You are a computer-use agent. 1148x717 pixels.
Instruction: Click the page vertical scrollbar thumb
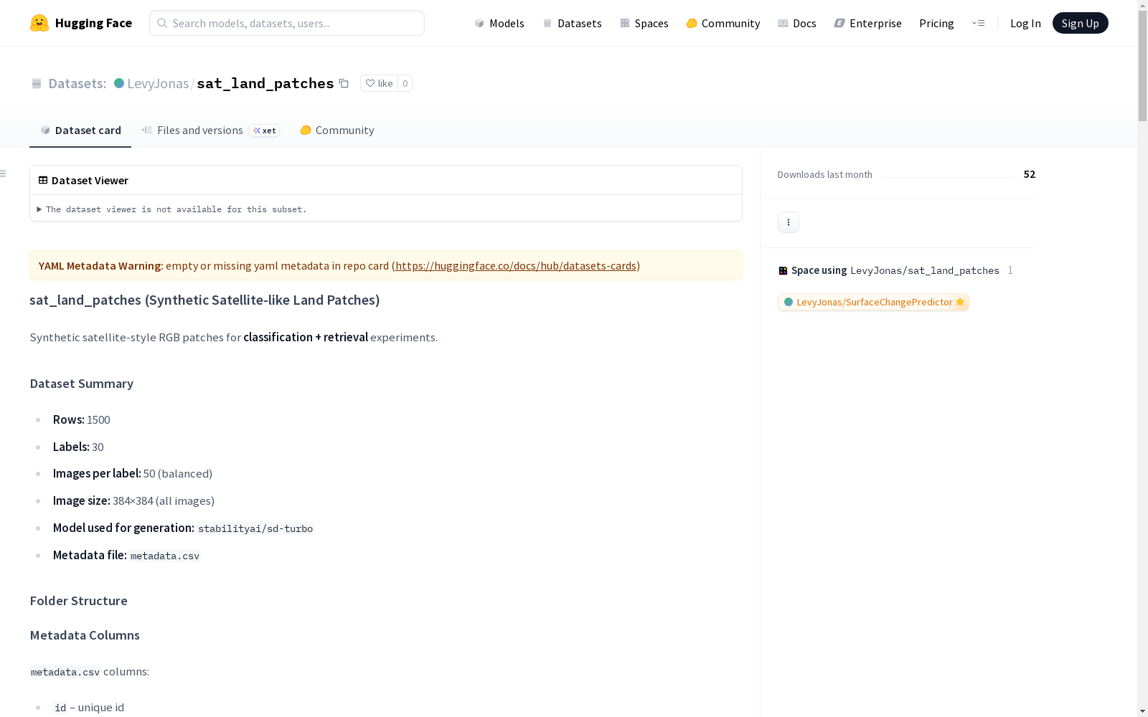coord(1142,66)
